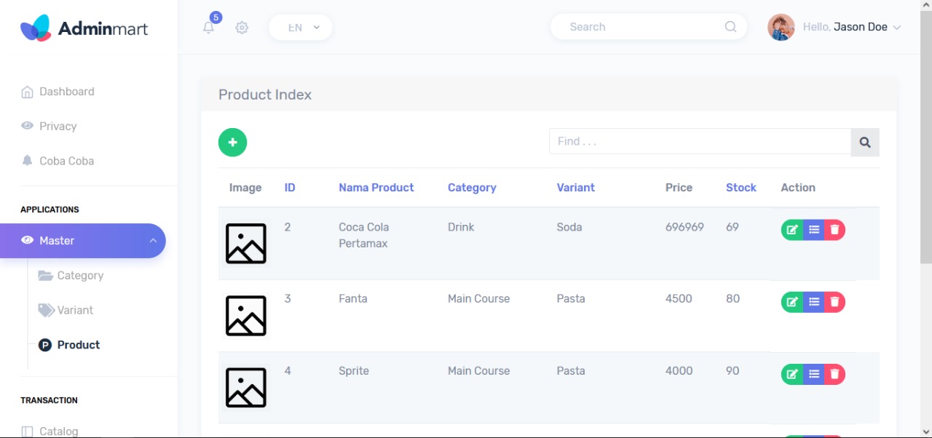932x438 pixels.
Task: Open the EN language dropdown
Action: click(x=301, y=28)
